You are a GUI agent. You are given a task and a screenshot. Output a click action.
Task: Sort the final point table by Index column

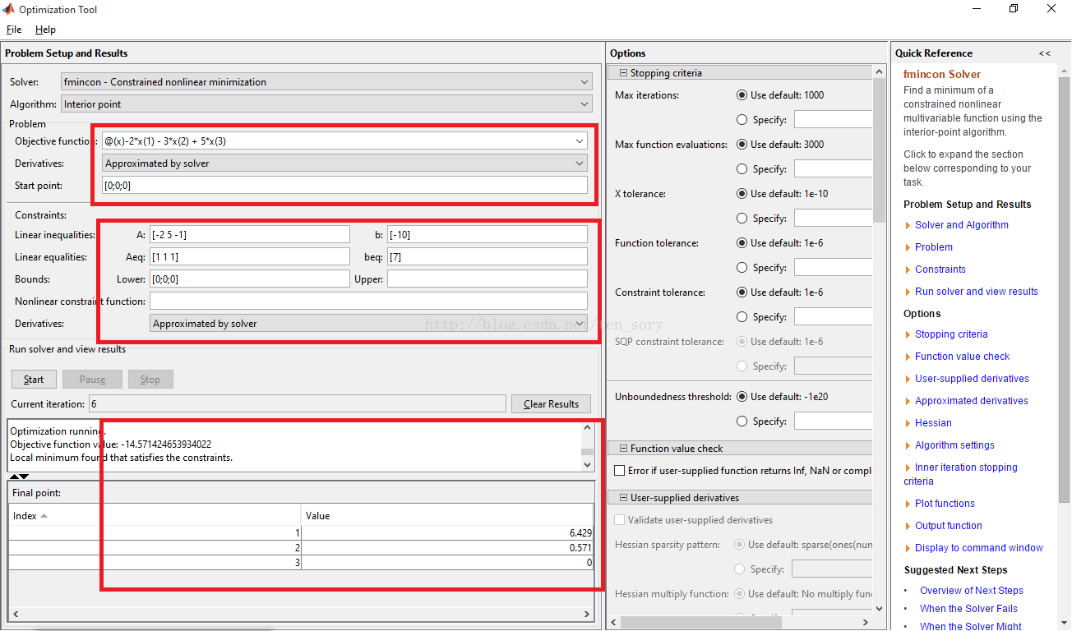coord(155,516)
